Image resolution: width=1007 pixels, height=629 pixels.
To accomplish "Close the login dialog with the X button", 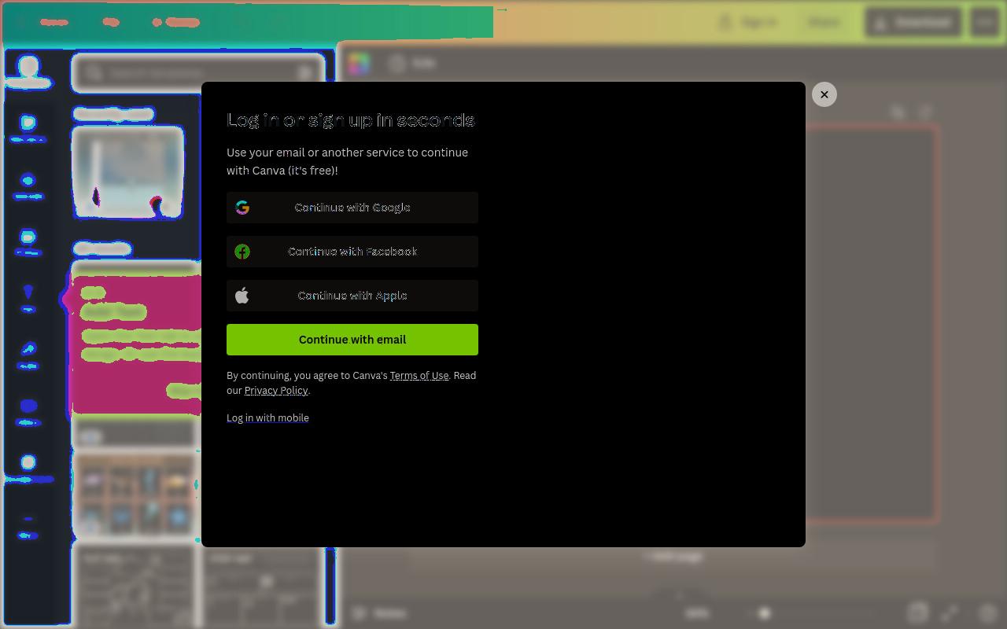I will tap(824, 94).
